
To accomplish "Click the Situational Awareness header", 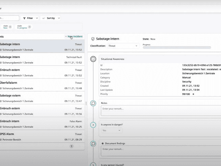I will [x=160, y=59].
